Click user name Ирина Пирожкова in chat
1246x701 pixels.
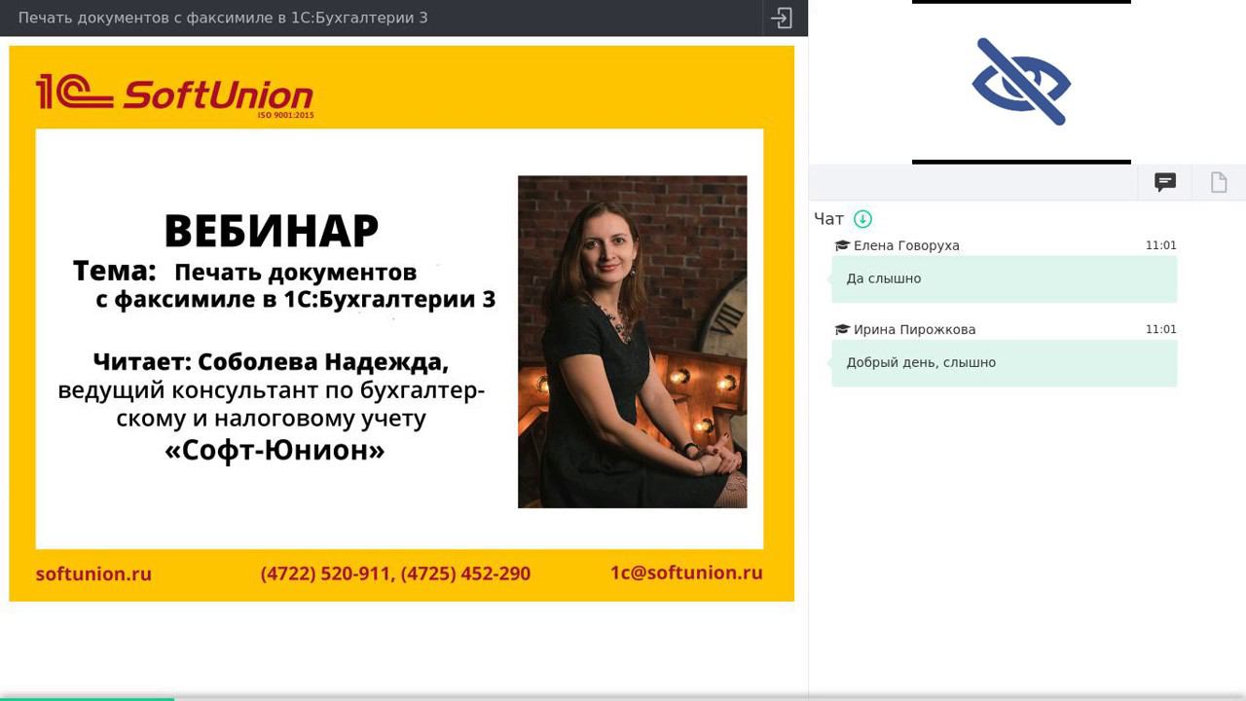914,329
